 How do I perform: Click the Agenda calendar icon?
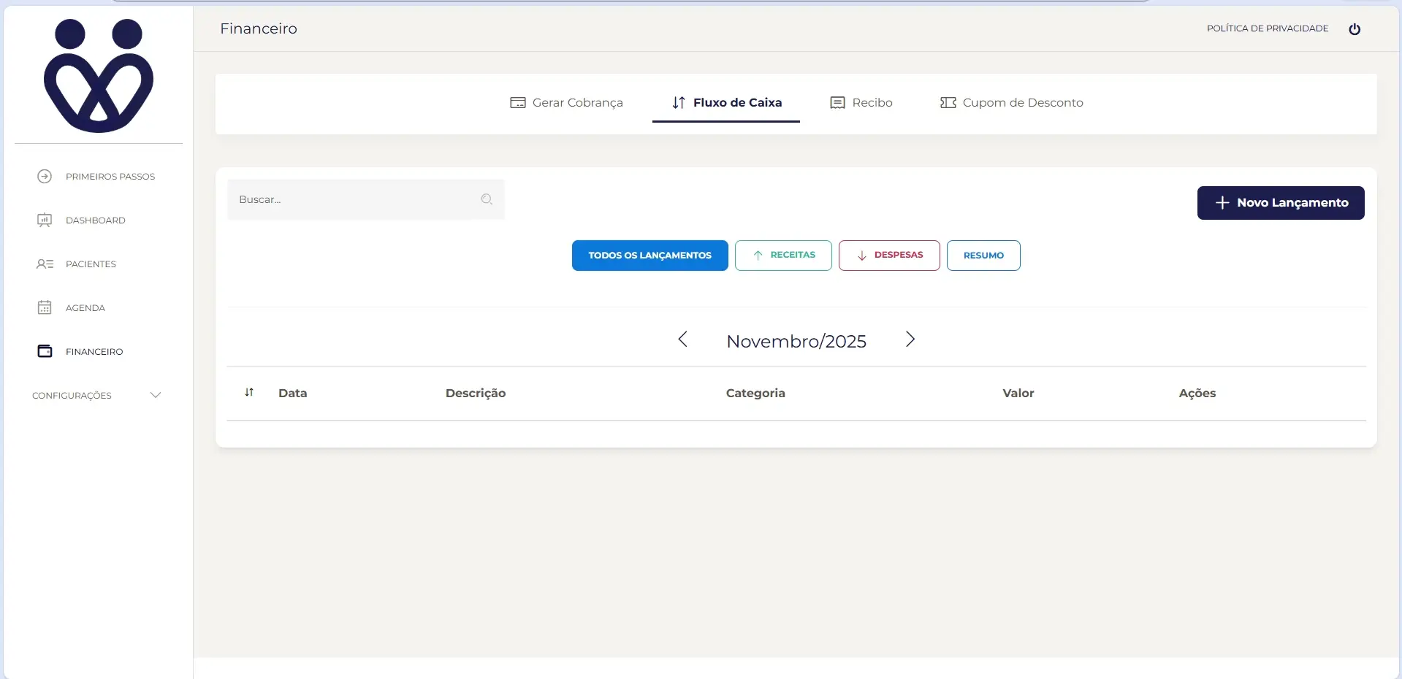click(45, 308)
